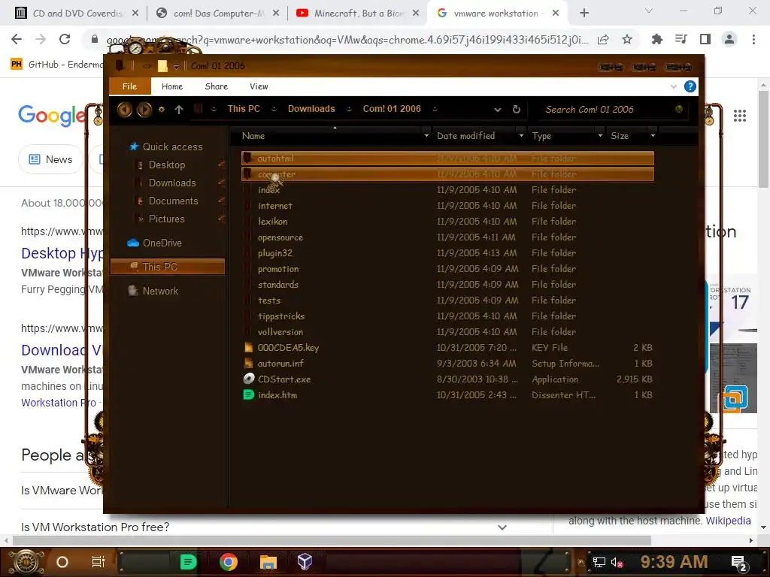
Task: Switch to Minecraft YouTube tab
Action: point(359,14)
